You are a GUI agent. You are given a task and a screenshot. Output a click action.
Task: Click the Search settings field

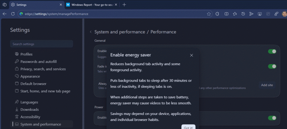41,44
